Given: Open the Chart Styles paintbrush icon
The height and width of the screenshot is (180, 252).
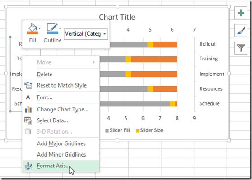Looking at the screenshot, I should (x=241, y=31).
